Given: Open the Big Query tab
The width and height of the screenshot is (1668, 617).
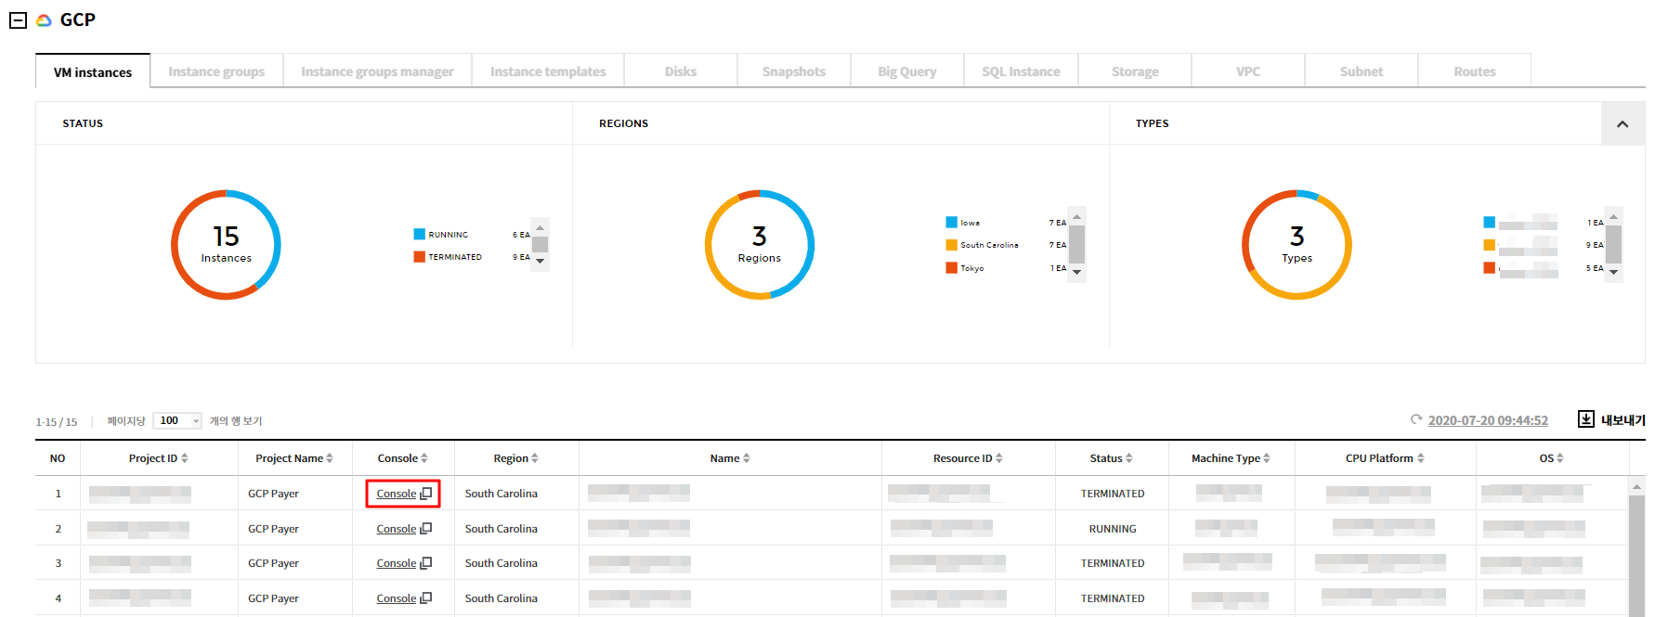Looking at the screenshot, I should tap(906, 71).
